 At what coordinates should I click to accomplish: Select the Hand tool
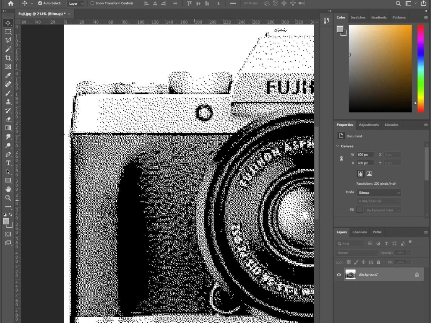point(8,189)
